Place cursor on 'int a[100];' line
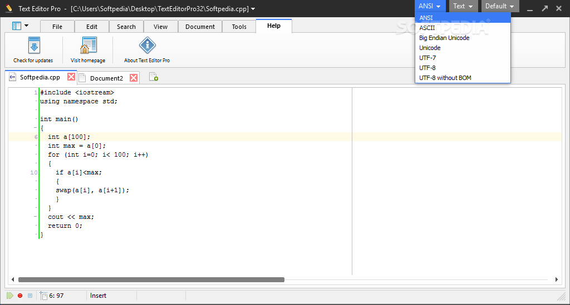The image size is (570, 305). (69, 137)
